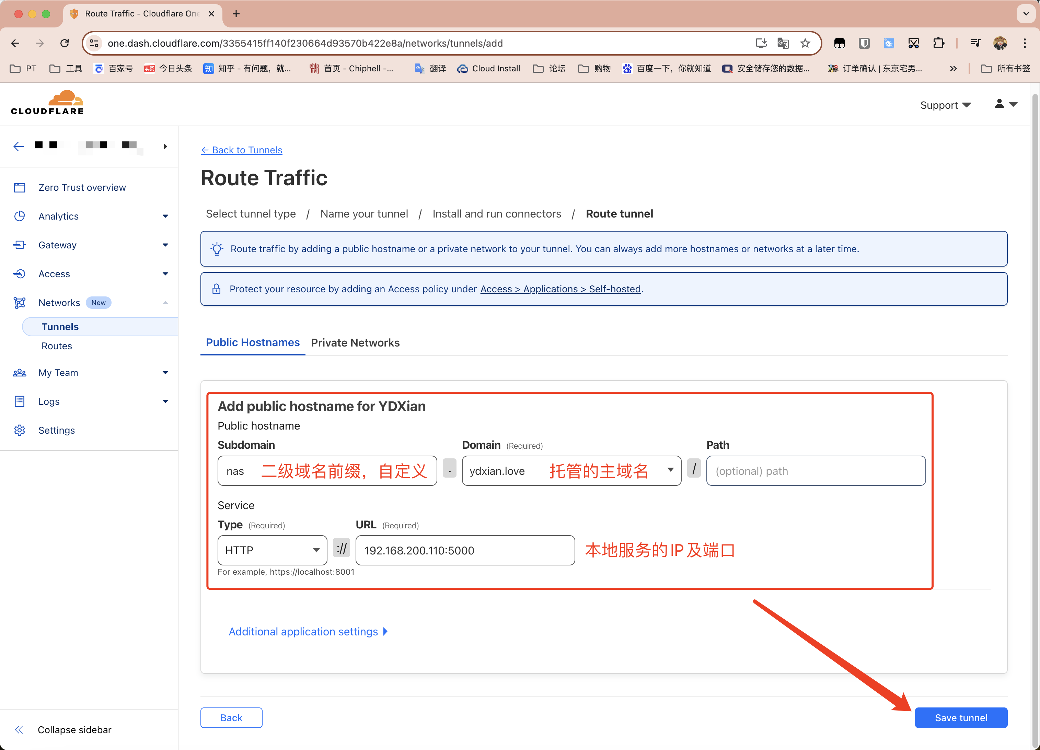Screen dimensions: 1040x750
Task: Click the address bar URL
Action: tap(305, 43)
